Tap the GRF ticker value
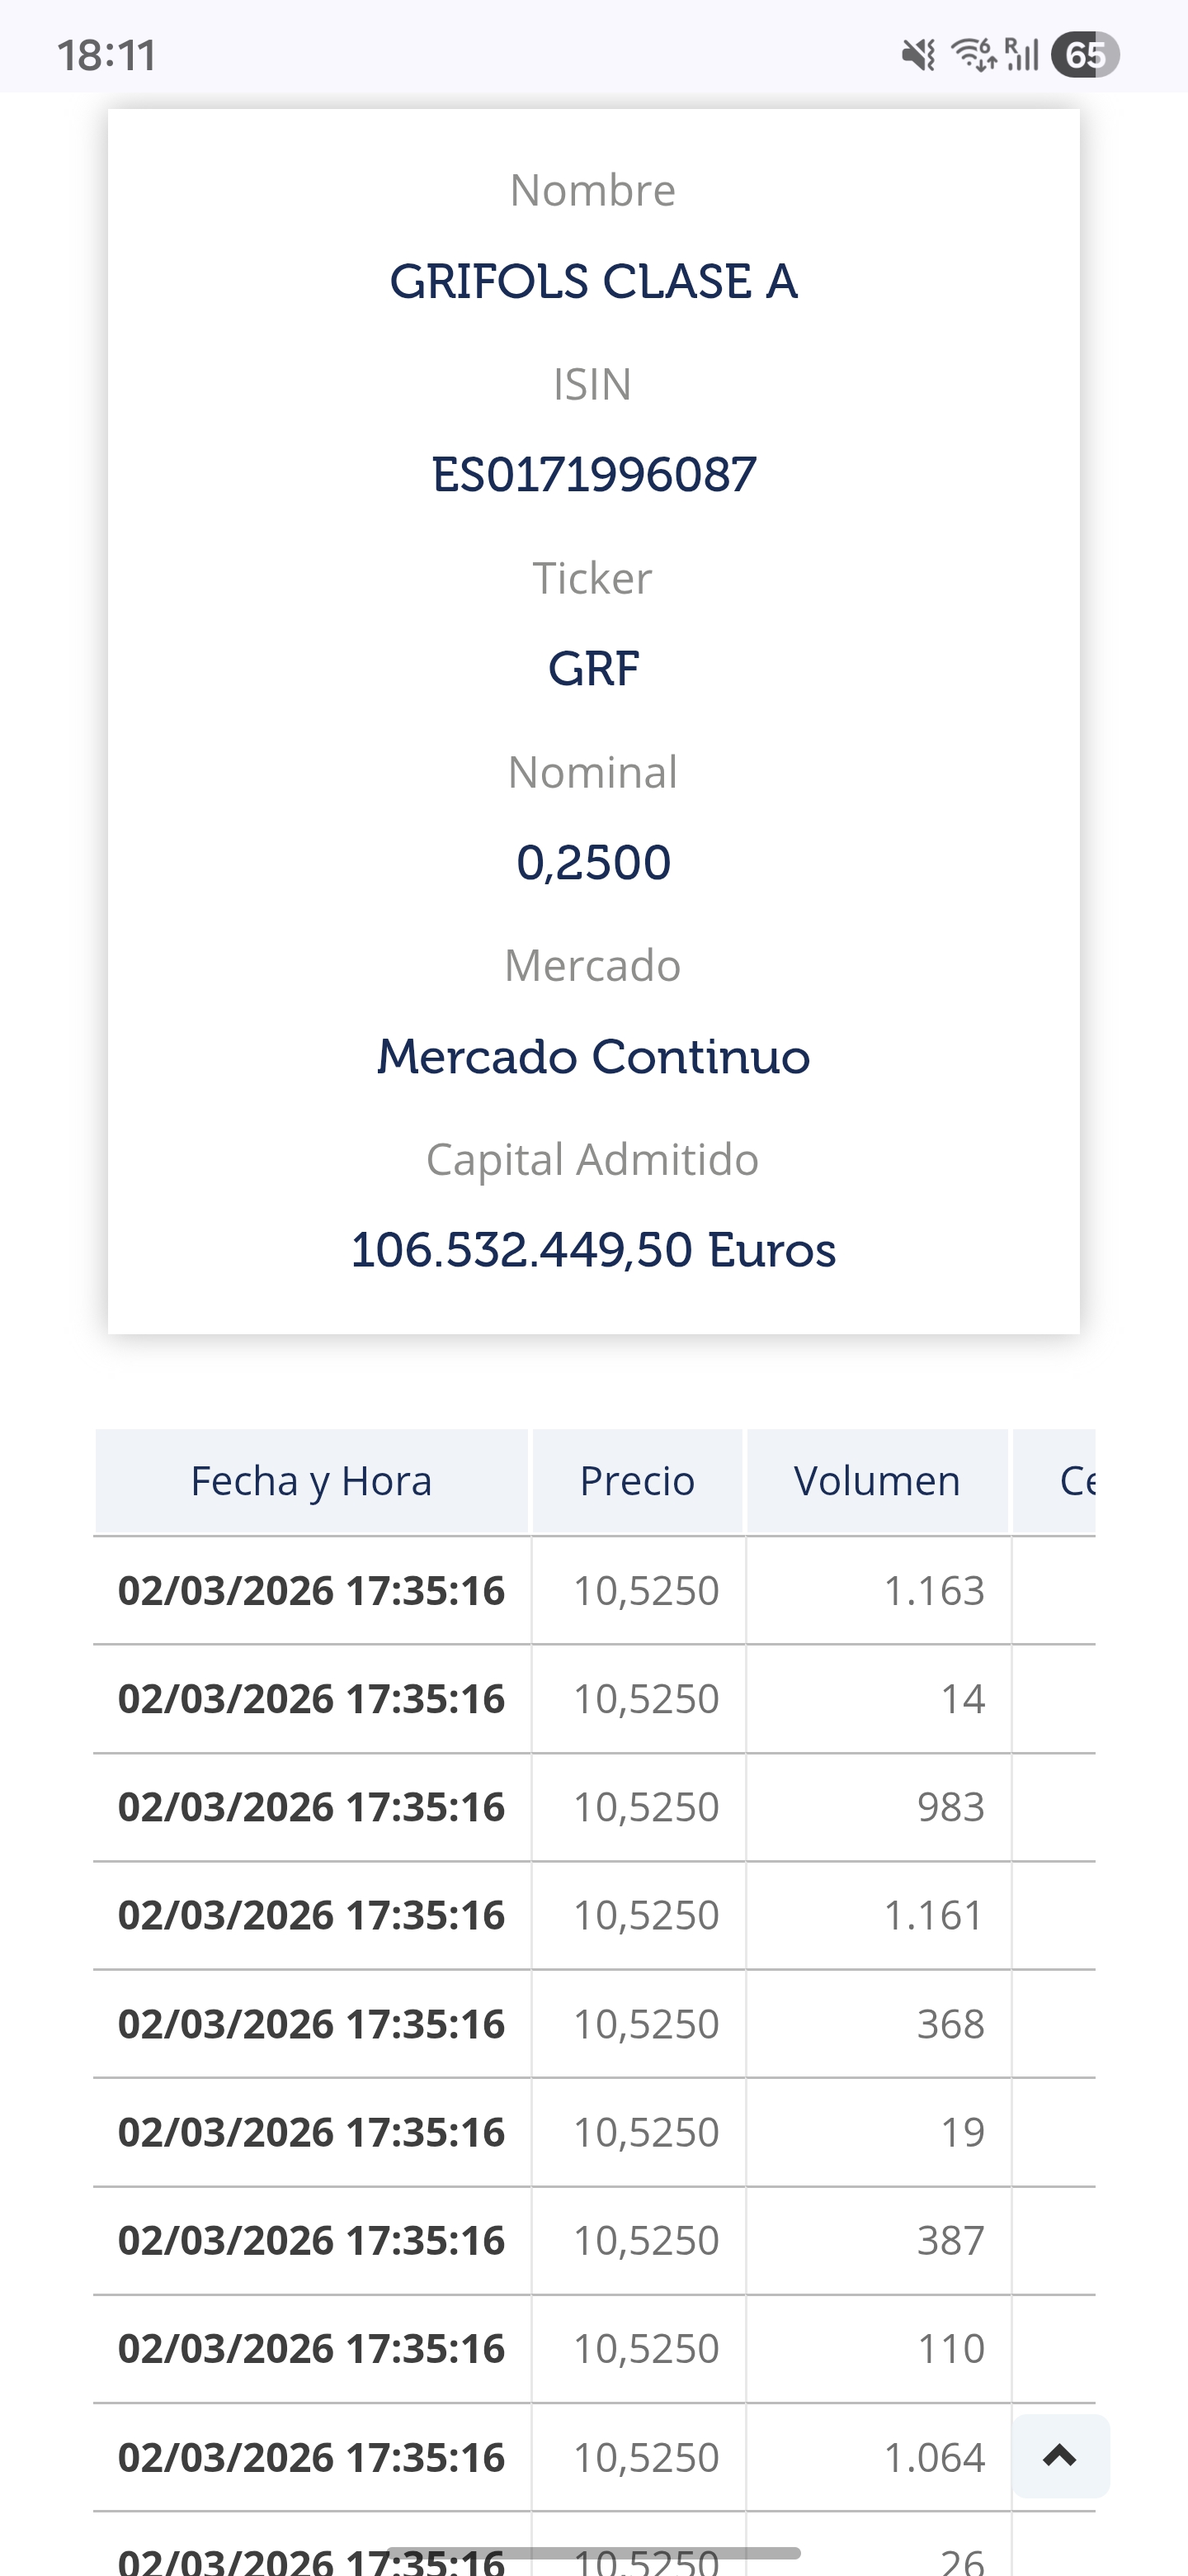Image resolution: width=1188 pixels, height=2576 pixels. (x=593, y=668)
